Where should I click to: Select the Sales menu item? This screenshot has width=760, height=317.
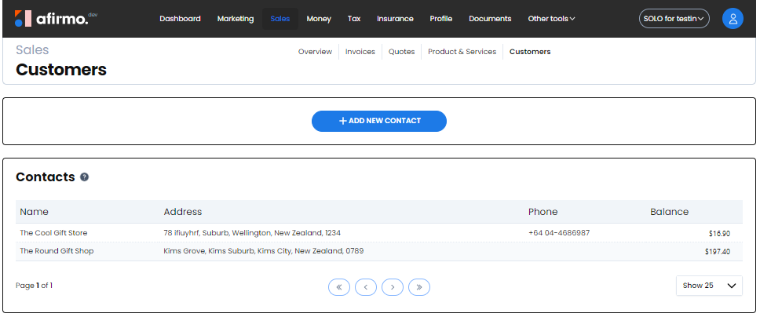pos(280,19)
